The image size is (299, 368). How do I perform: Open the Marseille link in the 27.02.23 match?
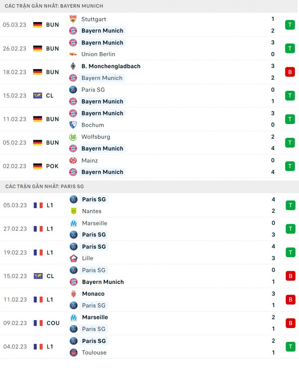click(x=95, y=223)
